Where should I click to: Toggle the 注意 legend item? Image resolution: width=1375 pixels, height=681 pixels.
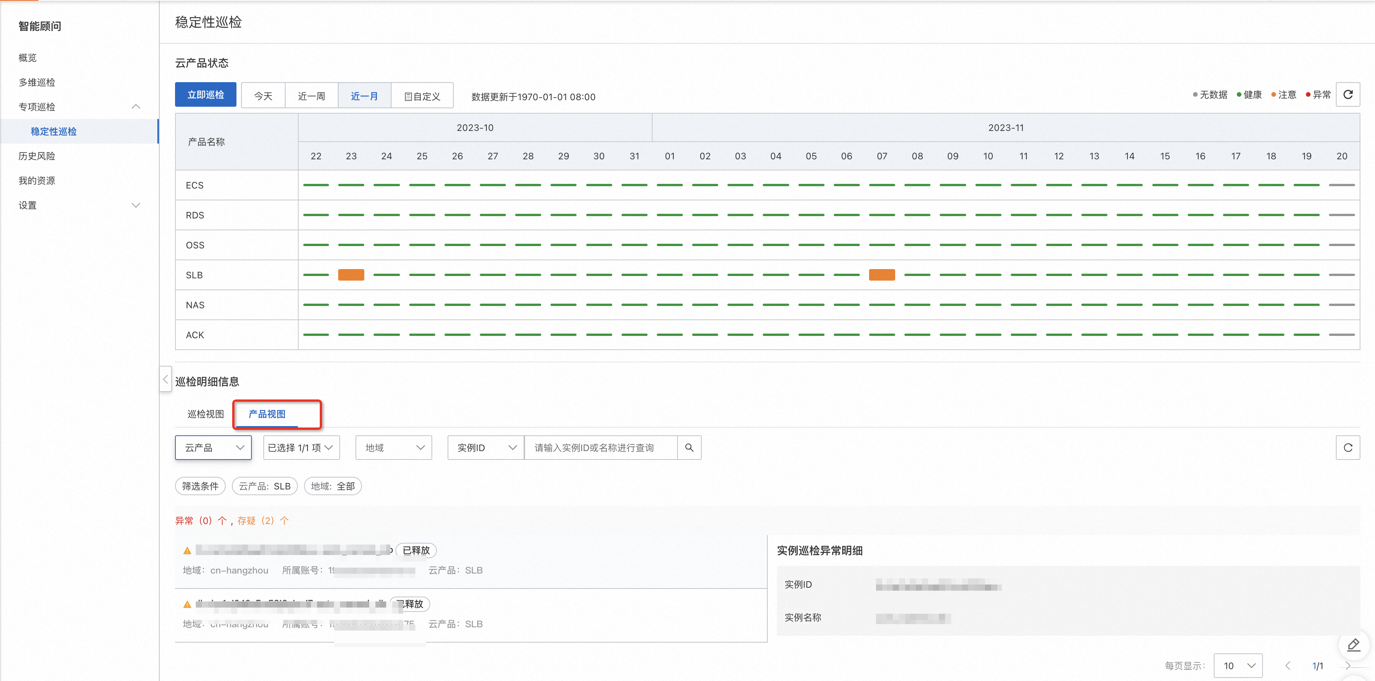coord(1283,94)
